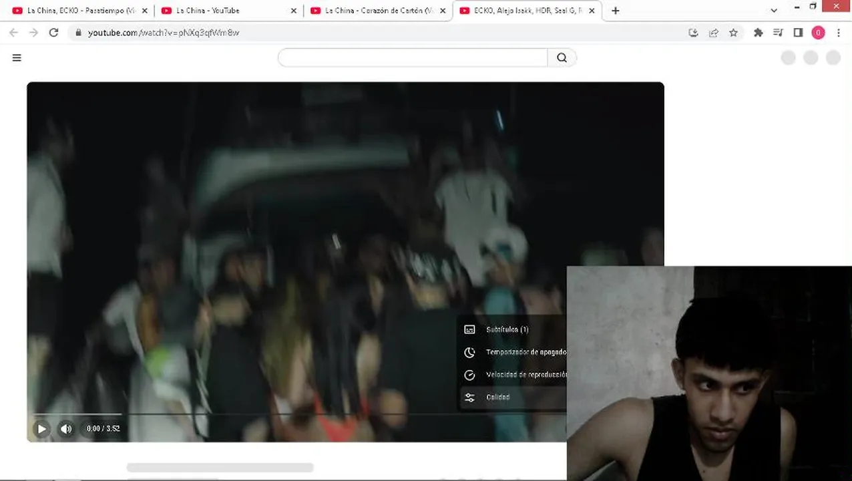This screenshot has width=852, height=481.
Task: Click the quality sliders icon
Action: 469,397
